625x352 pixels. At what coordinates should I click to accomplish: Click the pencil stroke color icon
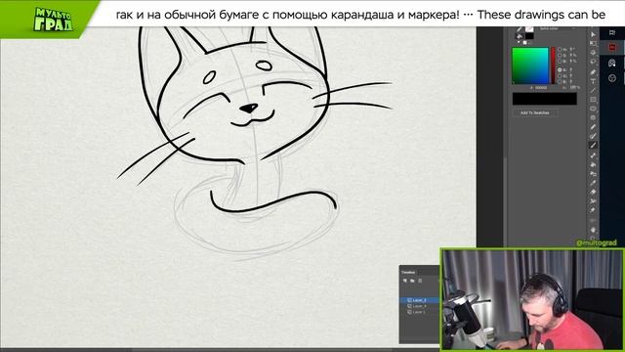(x=520, y=29)
